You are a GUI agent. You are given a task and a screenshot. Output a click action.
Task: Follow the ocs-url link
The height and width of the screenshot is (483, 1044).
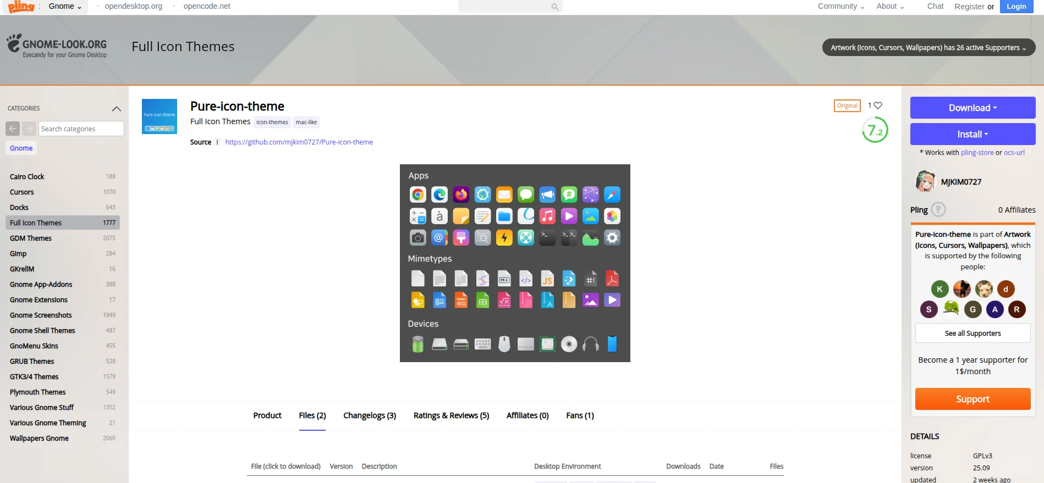[1014, 153]
